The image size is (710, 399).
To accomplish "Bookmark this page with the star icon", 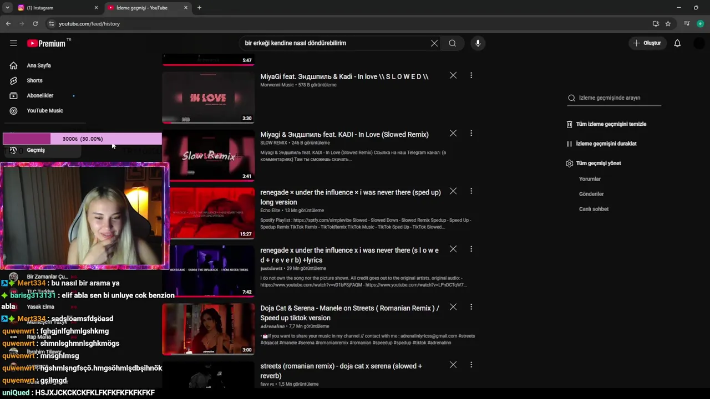I will tap(668, 24).
